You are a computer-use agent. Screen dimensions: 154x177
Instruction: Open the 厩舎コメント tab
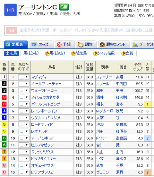pyautogui.click(x=114, y=45)
